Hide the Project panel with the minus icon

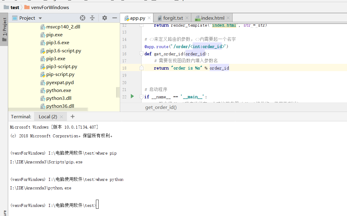click(x=114, y=18)
